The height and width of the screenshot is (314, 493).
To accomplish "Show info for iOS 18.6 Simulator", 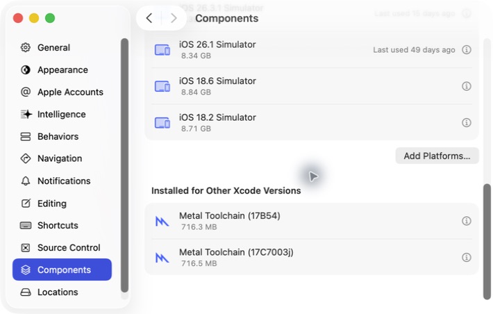I will (467, 86).
